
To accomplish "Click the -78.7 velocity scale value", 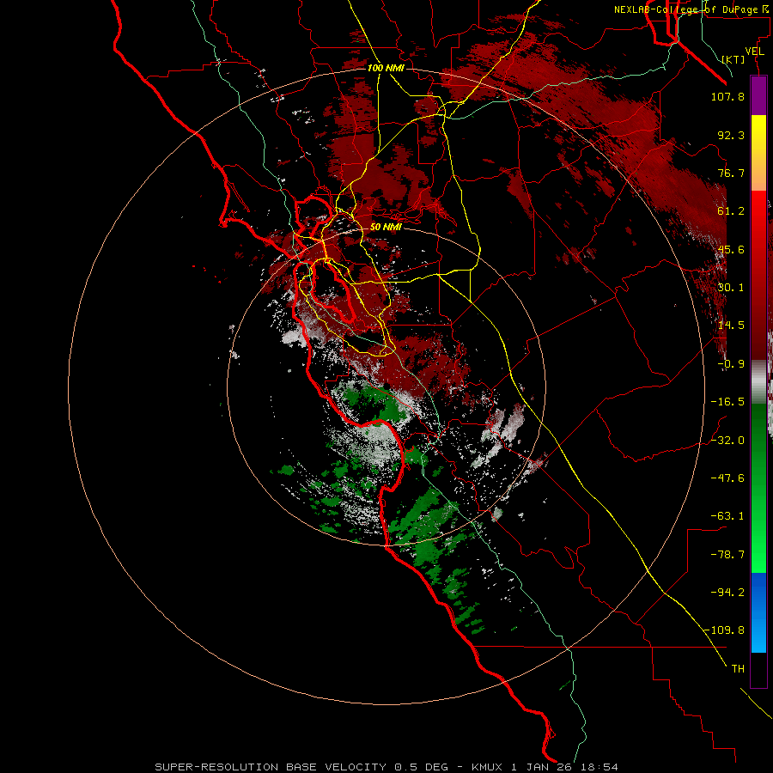I will pyautogui.click(x=727, y=555).
